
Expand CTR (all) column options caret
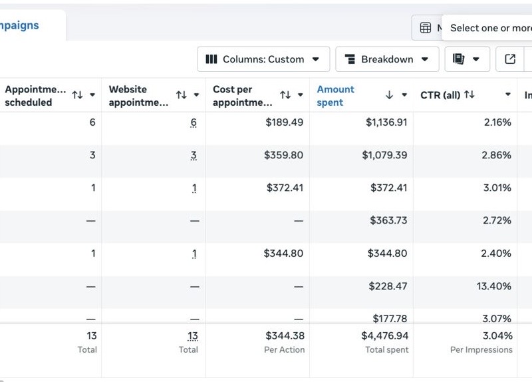(508, 95)
